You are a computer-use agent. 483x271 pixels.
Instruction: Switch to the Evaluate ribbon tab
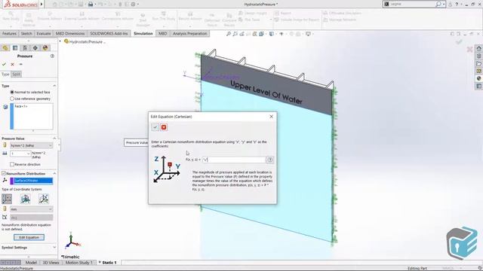pyautogui.click(x=44, y=33)
